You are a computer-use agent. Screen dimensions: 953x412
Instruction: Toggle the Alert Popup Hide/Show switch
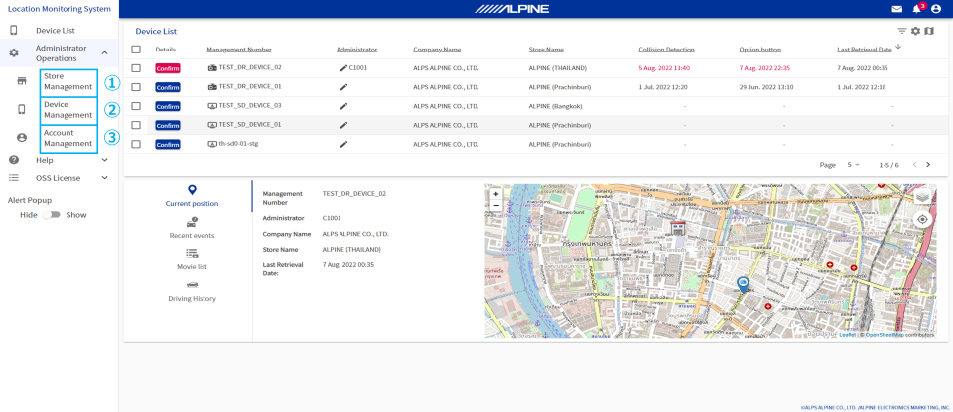tap(51, 215)
